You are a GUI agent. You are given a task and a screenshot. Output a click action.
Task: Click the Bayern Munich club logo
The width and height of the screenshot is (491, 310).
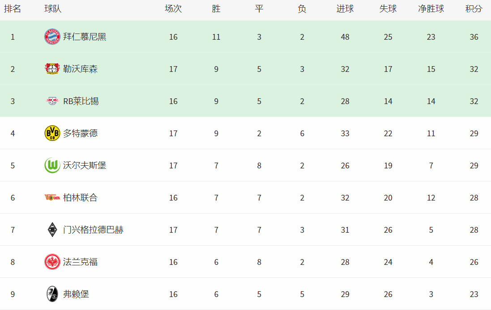coord(52,37)
